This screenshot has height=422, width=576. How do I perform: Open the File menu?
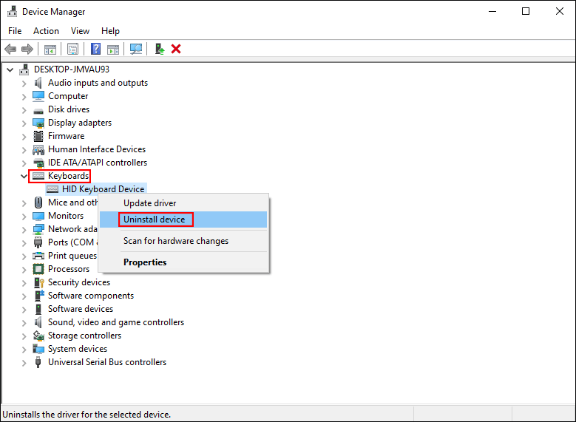[x=15, y=31]
